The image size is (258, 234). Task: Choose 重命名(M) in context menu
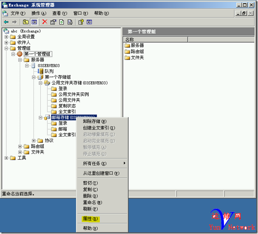102,202
